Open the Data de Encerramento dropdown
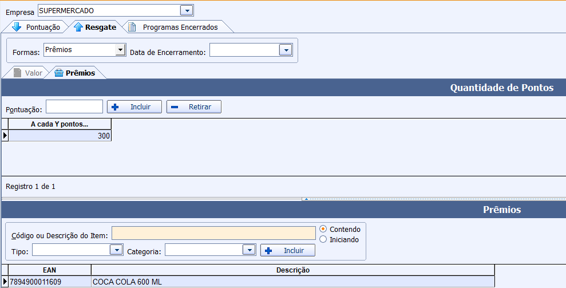The image size is (566, 288). click(x=286, y=50)
